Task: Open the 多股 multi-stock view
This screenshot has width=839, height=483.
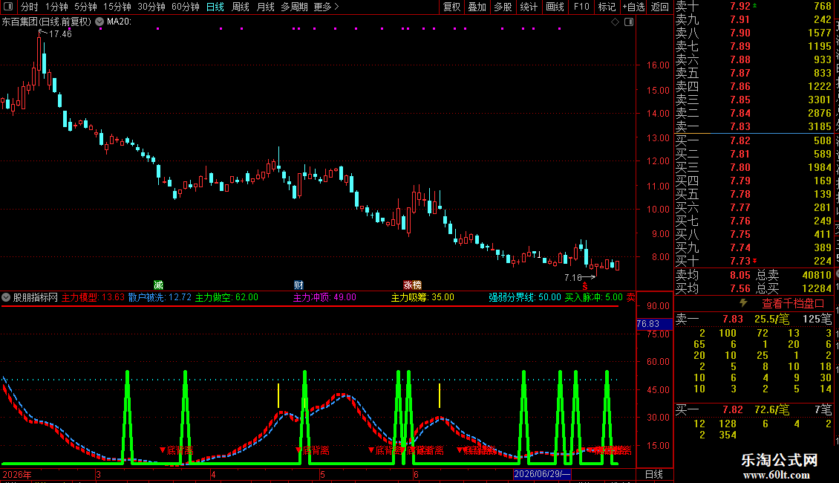Action: pos(503,7)
